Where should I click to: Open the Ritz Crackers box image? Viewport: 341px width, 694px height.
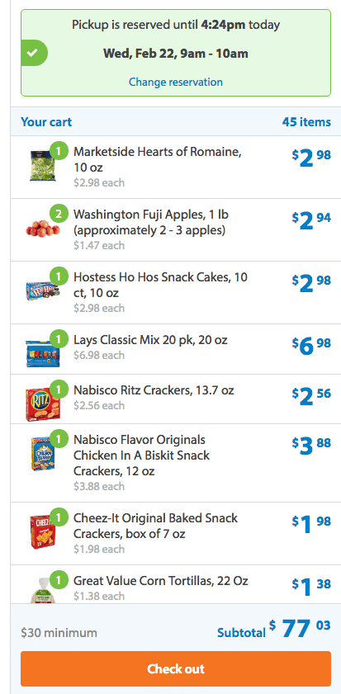pyautogui.click(x=43, y=403)
